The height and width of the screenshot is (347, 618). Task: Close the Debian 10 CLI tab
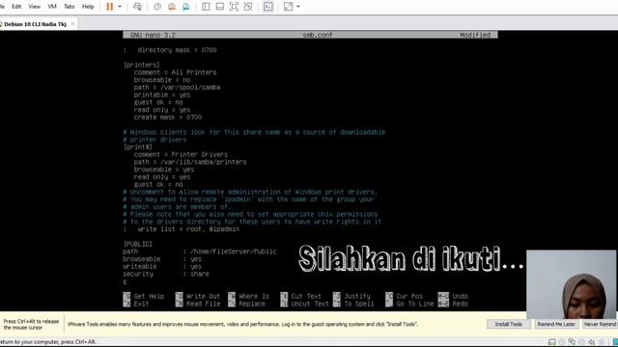pyautogui.click(x=73, y=24)
